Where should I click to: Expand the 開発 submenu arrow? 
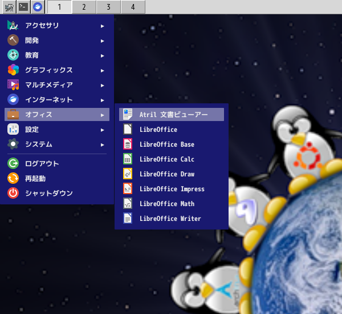[x=102, y=41]
